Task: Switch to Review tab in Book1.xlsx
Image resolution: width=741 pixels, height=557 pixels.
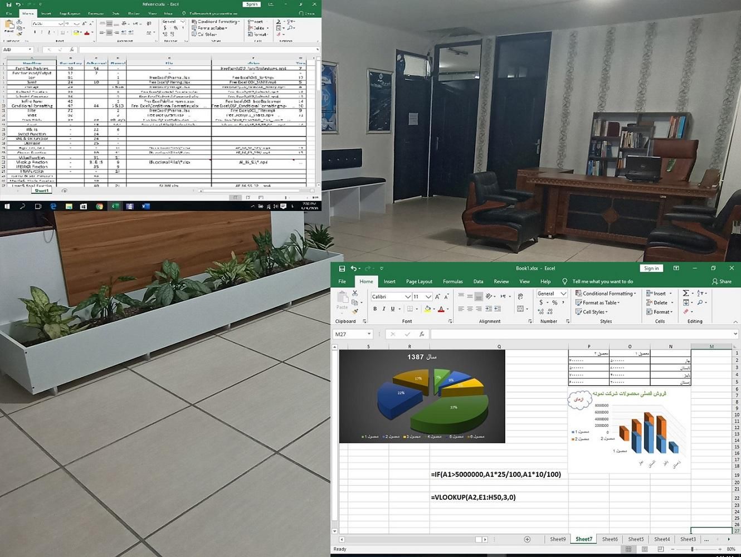Action: point(501,281)
